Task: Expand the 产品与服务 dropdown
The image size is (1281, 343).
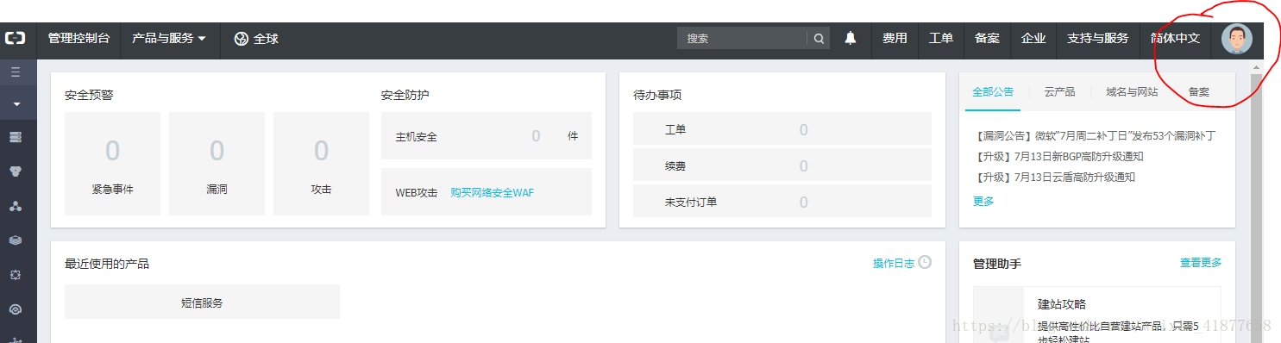Action: tap(169, 39)
